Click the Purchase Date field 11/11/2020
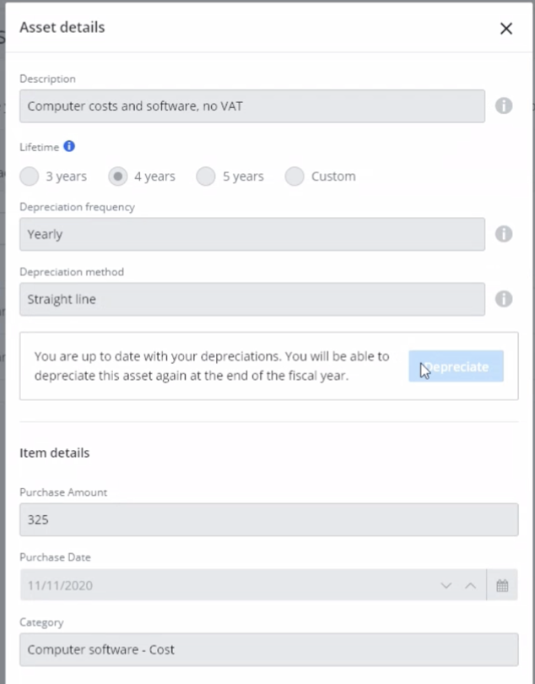Viewport: 535px width, 684px height. (x=219, y=585)
